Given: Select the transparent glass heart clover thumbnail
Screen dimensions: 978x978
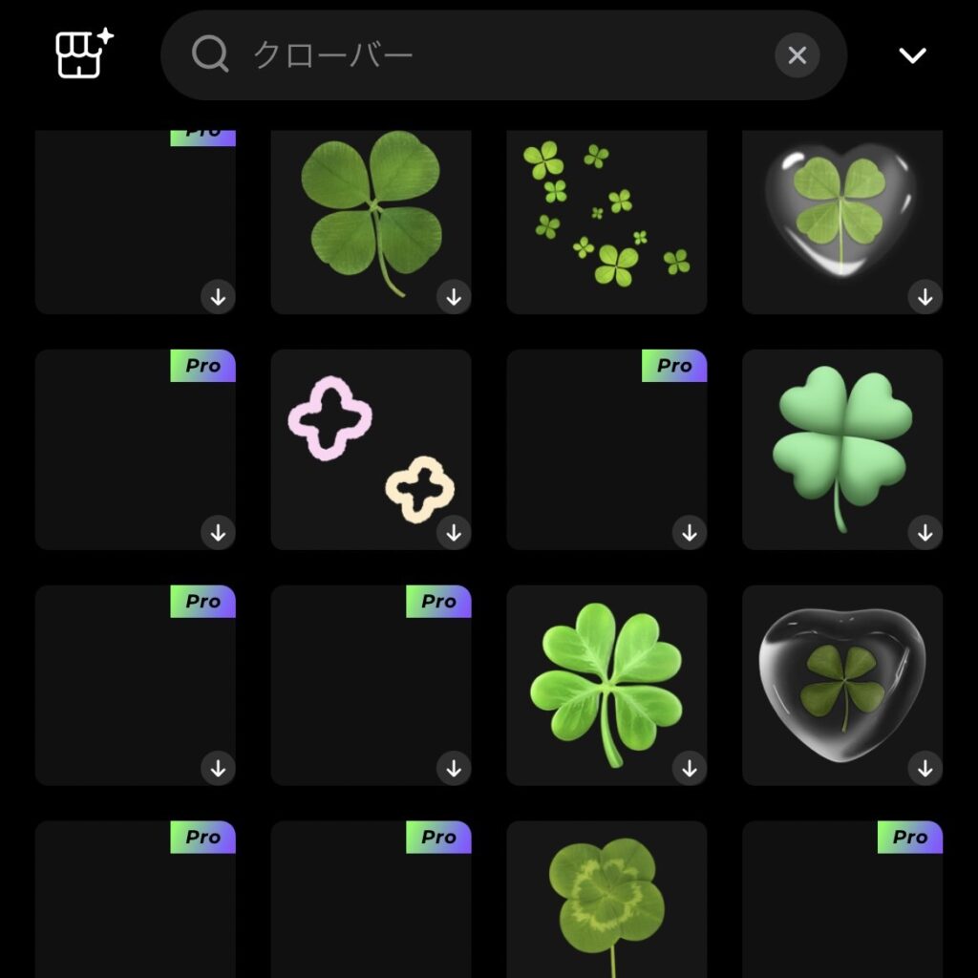Looking at the screenshot, I should click(842, 685).
